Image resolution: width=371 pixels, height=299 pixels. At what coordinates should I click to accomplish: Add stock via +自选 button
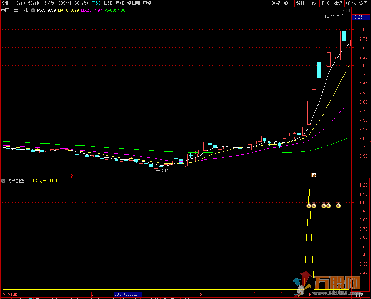(351, 3)
